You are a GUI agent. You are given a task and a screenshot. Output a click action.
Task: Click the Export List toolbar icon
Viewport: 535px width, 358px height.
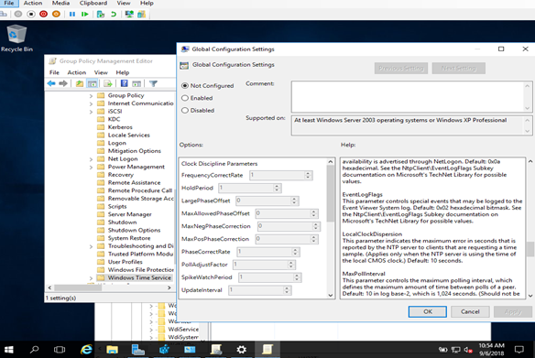pyautogui.click(x=108, y=83)
